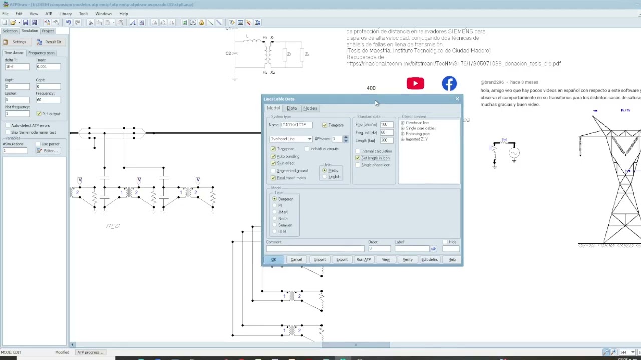Click the Cut (scissors) toolbar icon

[x=90, y=22]
